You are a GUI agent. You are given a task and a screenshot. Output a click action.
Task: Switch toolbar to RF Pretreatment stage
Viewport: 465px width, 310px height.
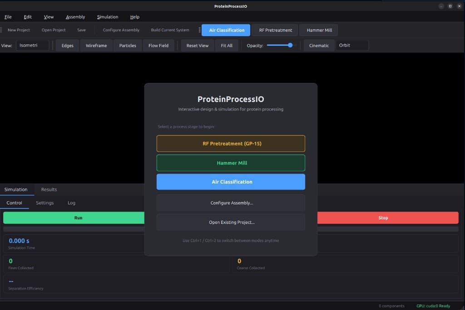275,30
